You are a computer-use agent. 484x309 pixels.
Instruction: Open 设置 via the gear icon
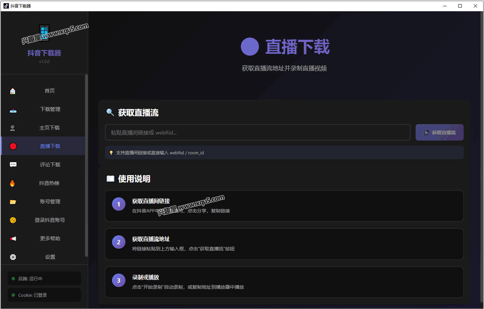pyautogui.click(x=13, y=257)
